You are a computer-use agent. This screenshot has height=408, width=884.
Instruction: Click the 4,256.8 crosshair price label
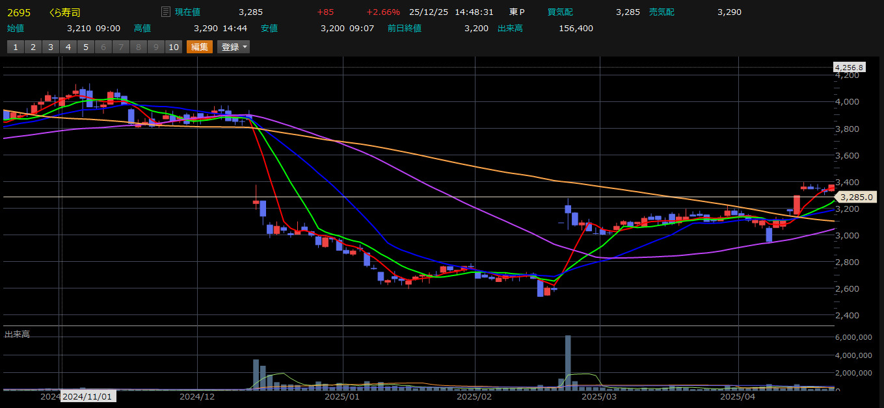pyautogui.click(x=849, y=68)
